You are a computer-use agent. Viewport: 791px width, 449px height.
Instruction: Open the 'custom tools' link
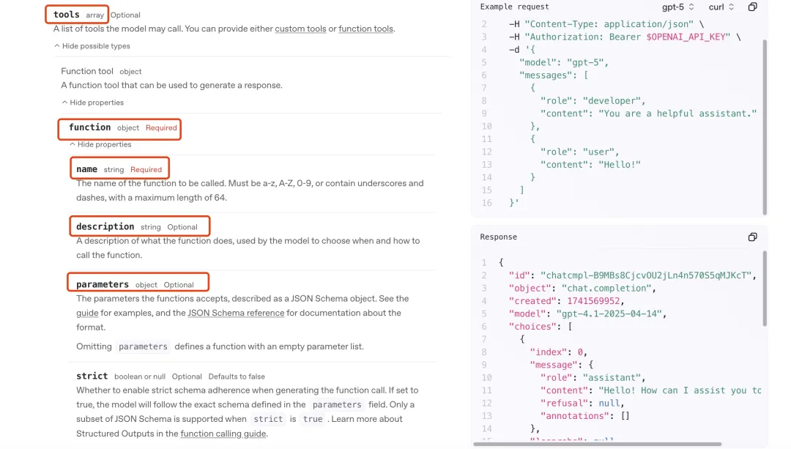[x=300, y=29]
